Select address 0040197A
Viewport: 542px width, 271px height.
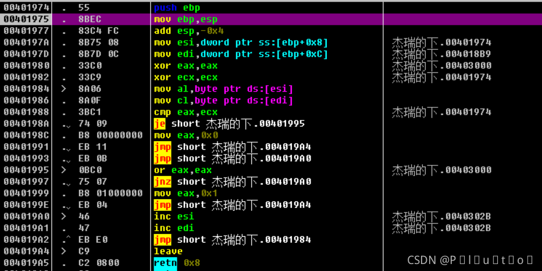pyautogui.click(x=26, y=42)
